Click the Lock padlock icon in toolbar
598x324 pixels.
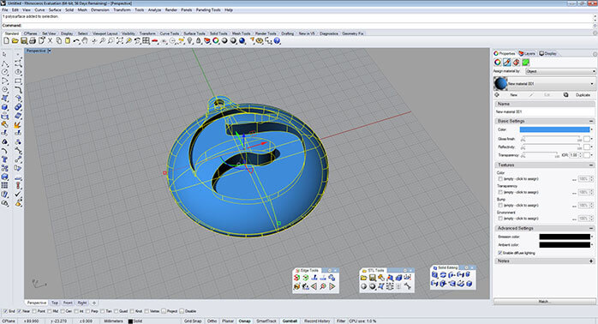tap(198, 41)
